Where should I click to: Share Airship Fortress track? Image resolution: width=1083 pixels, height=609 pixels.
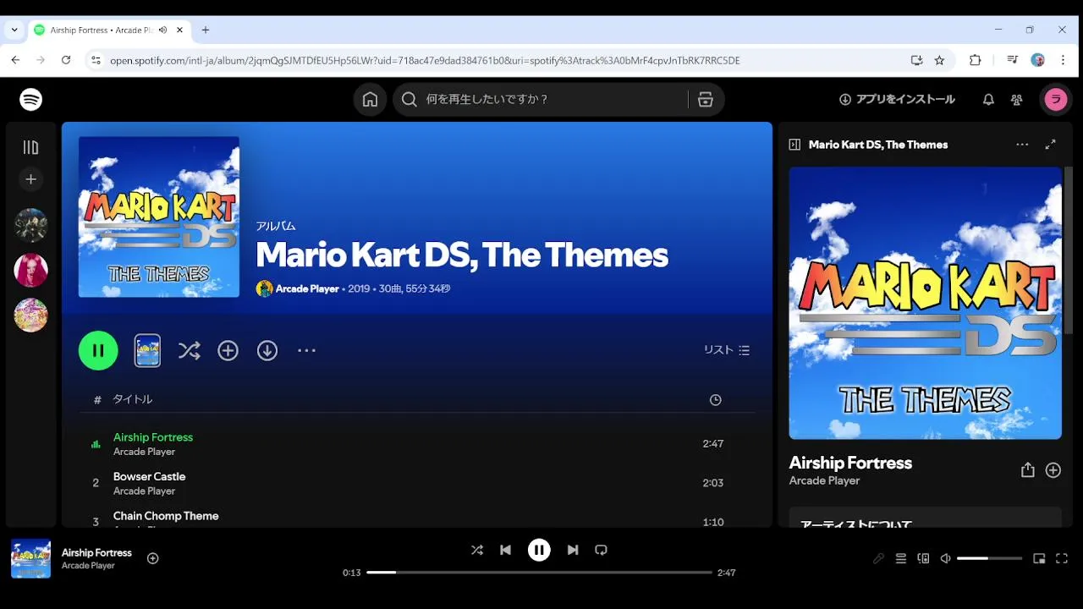tap(1027, 470)
